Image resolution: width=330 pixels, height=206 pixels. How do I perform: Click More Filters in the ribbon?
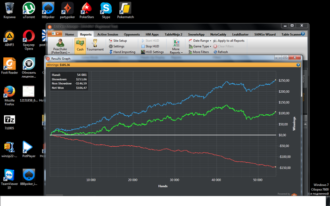click(x=198, y=52)
